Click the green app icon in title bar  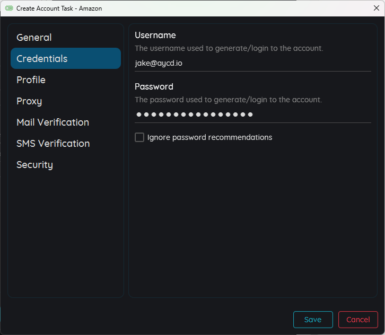9,8
